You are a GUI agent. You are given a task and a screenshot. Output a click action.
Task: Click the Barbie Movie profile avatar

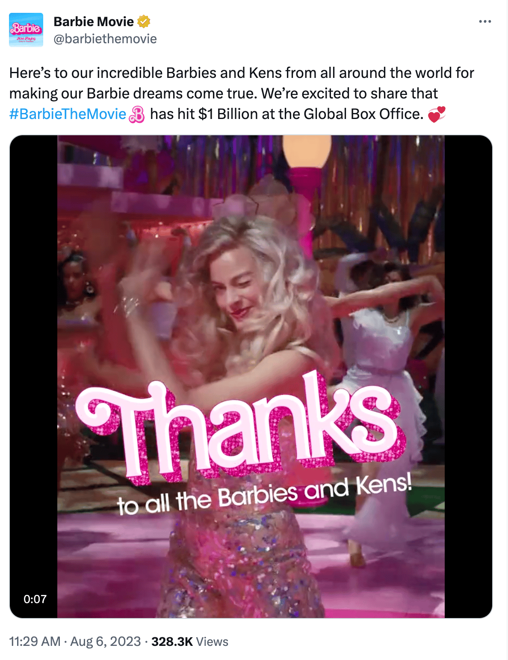click(26, 30)
